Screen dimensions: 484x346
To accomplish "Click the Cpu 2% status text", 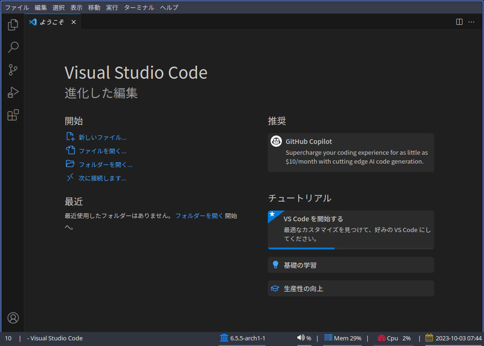I will pyautogui.click(x=399, y=338).
